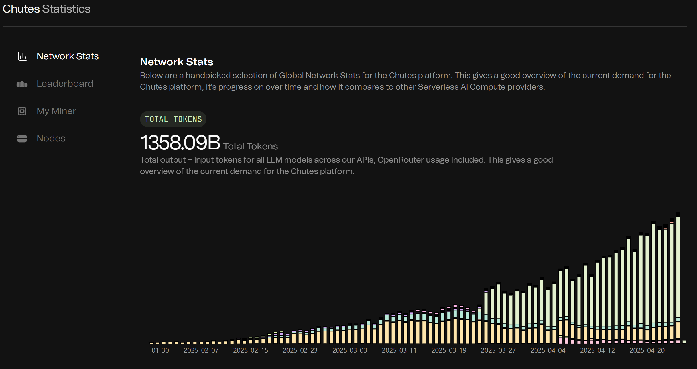Navigate to the Nodes page
Image resolution: width=697 pixels, height=369 pixels.
click(x=51, y=139)
